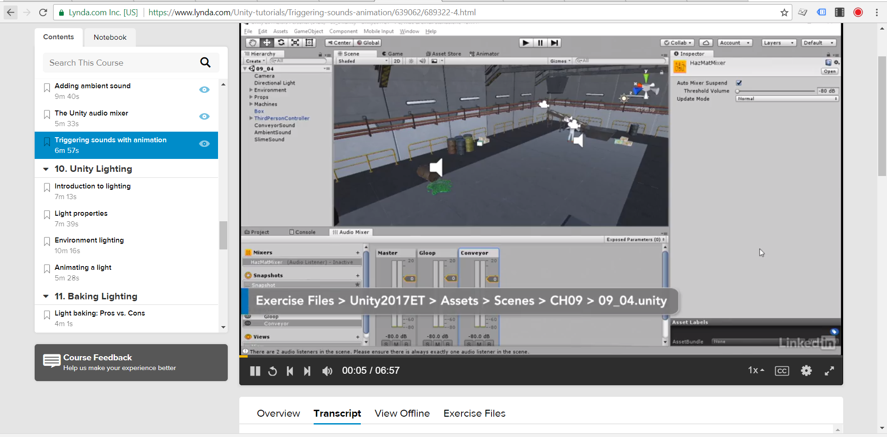Open the Environment lighting lesson

click(x=89, y=240)
